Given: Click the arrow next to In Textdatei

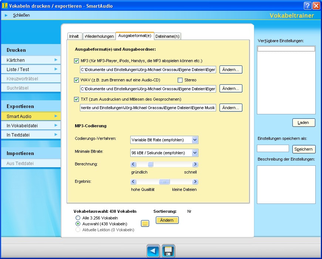Looking at the screenshot, I should pos(56,134).
